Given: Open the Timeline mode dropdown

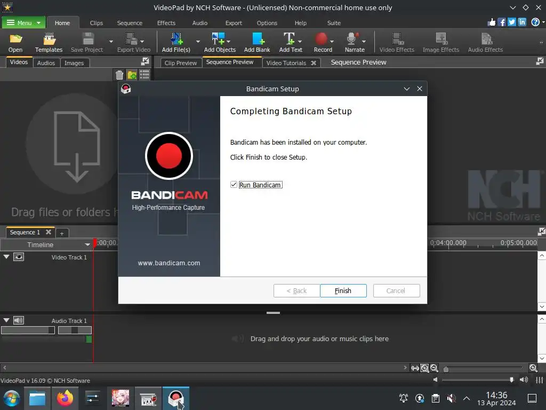Looking at the screenshot, I should tap(87, 245).
